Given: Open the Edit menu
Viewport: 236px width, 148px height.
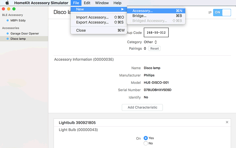Looking at the screenshot, I should point(87,3).
